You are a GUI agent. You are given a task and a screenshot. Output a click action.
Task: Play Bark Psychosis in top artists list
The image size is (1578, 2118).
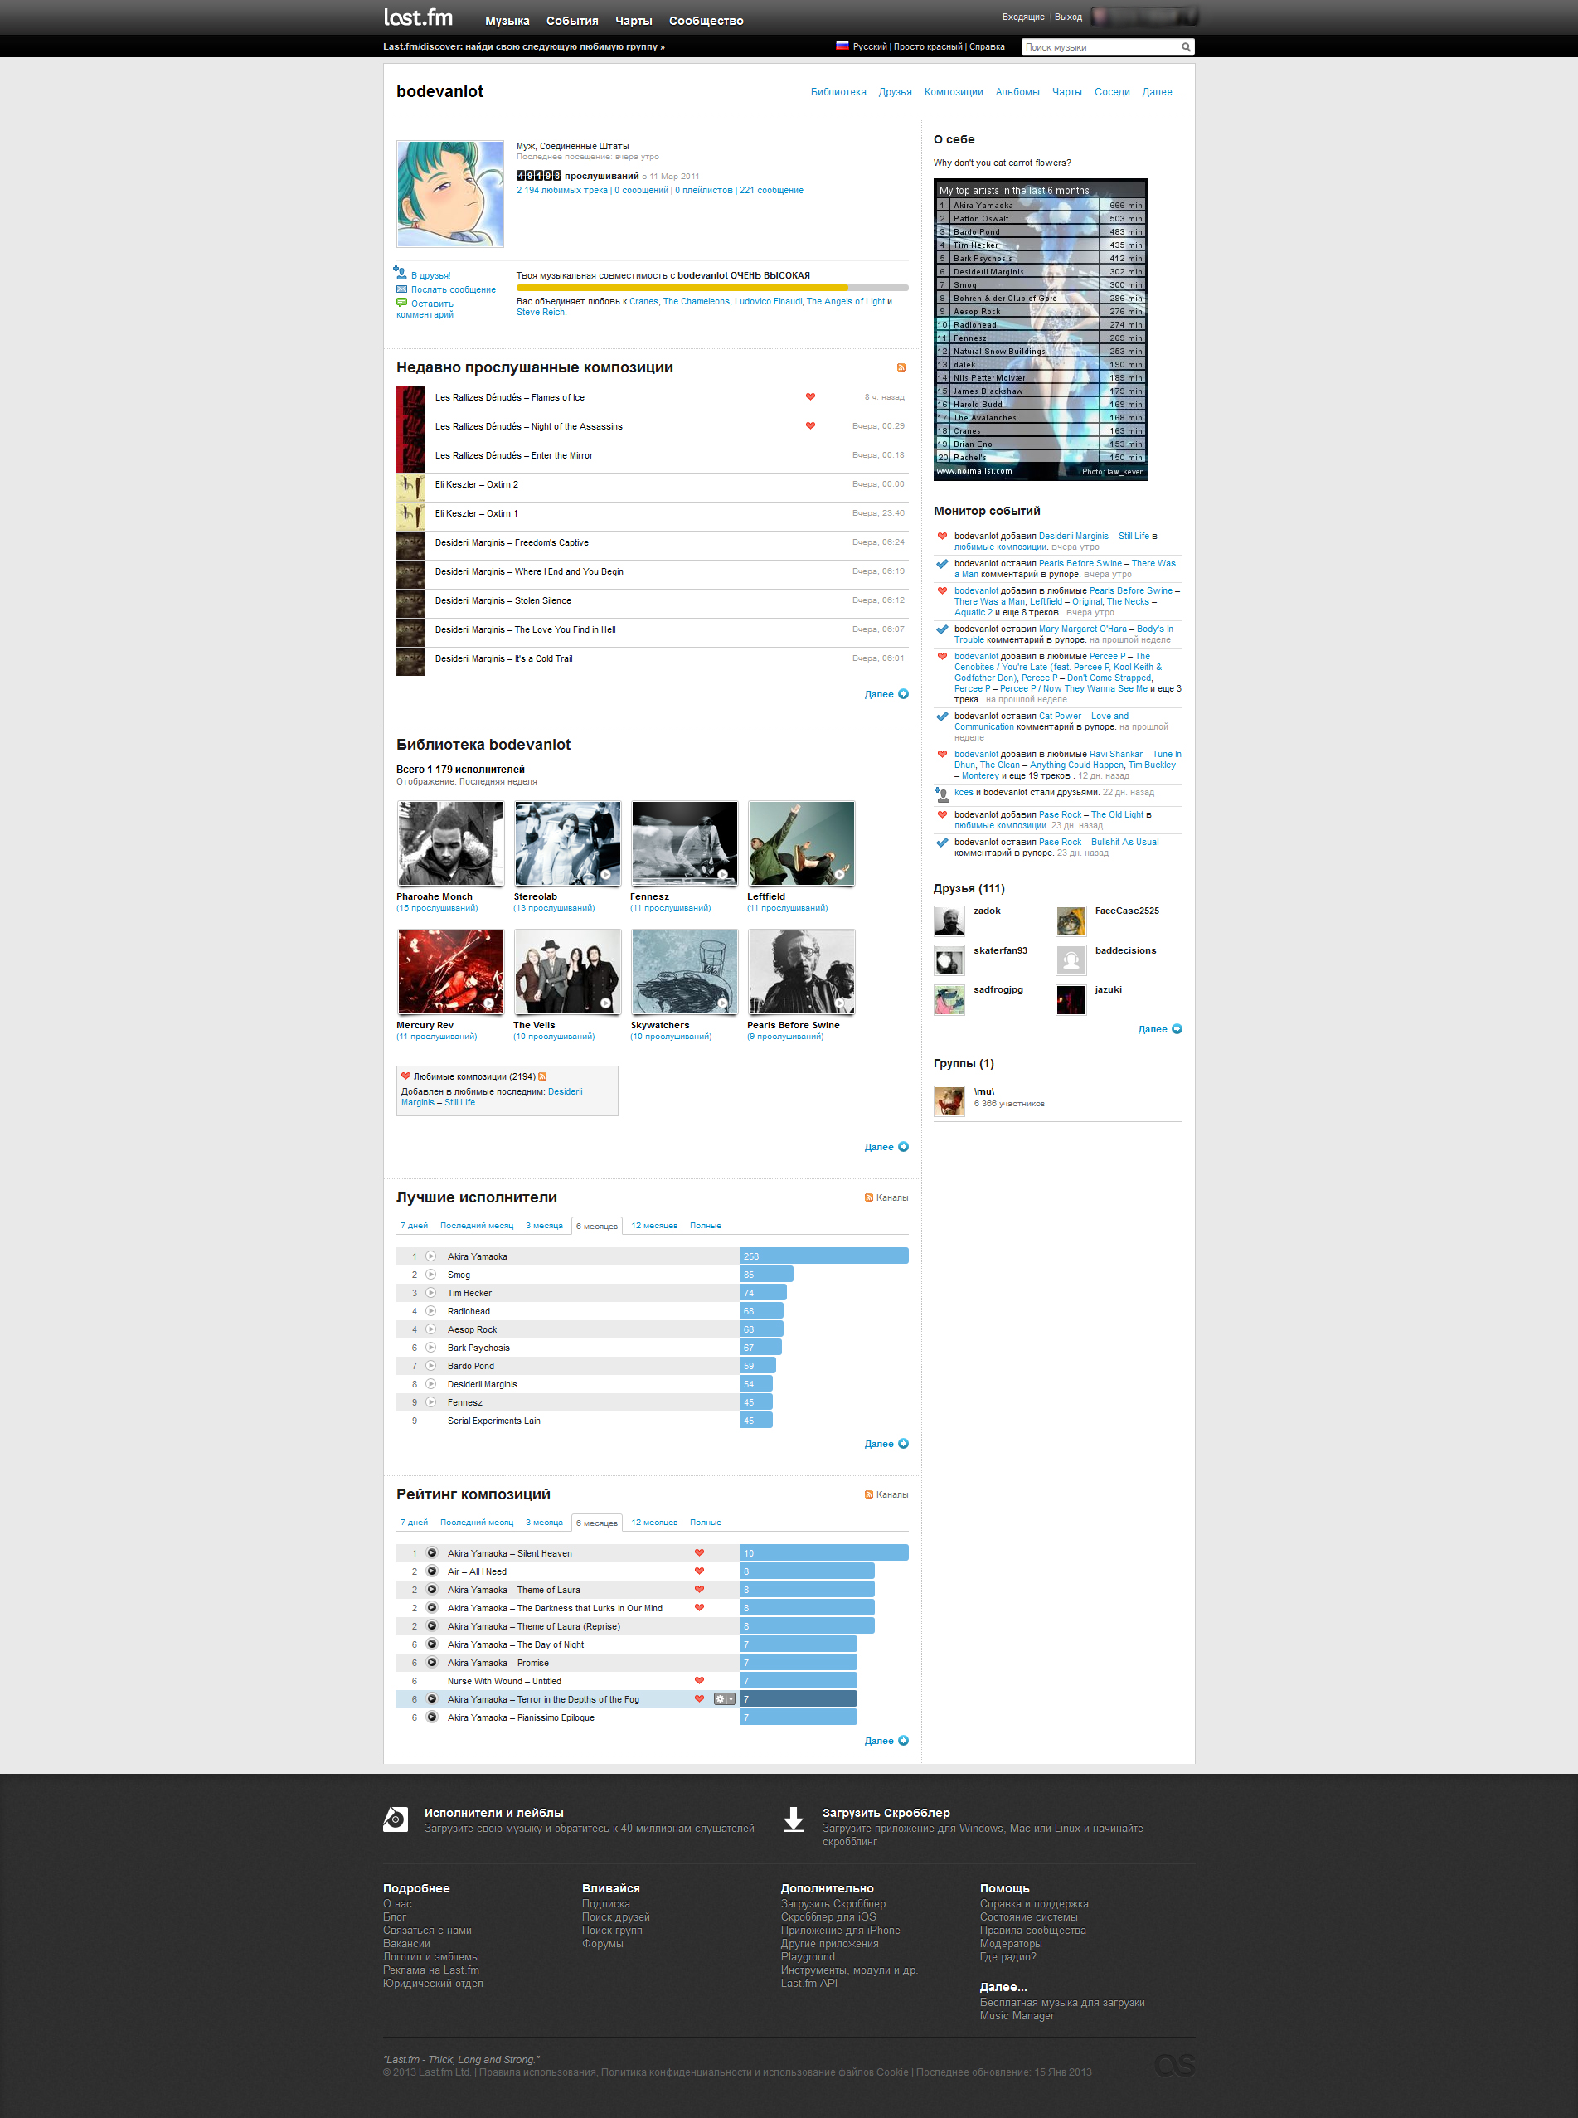[x=431, y=1347]
